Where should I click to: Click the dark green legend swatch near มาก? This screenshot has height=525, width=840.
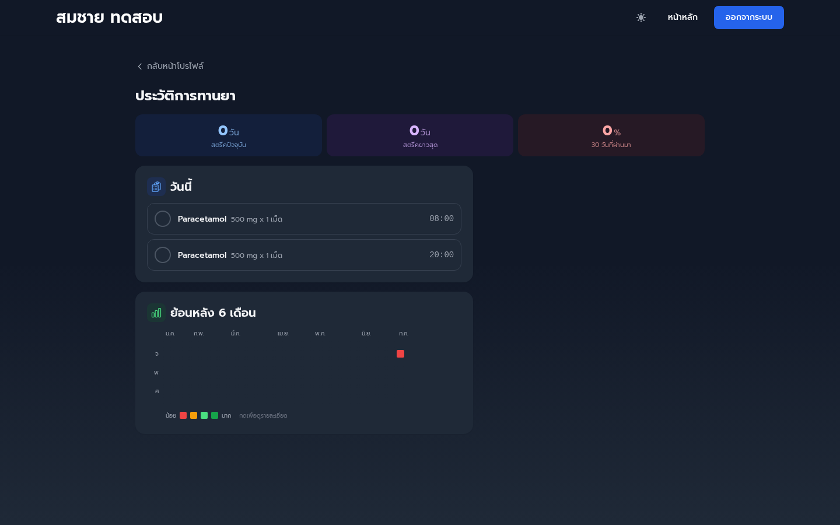215,415
